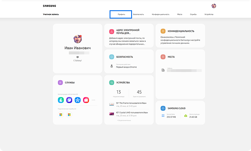251x151 pixels.
Task: Open the Galaxy Store app icon
Action: [x=86, y=100]
